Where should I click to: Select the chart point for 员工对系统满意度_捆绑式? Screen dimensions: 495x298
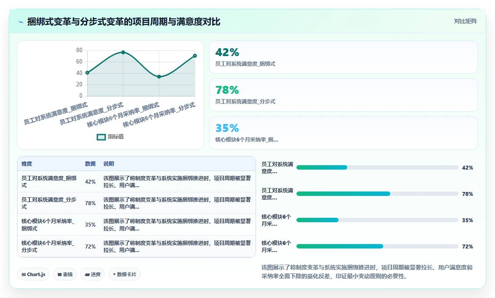coord(87,73)
